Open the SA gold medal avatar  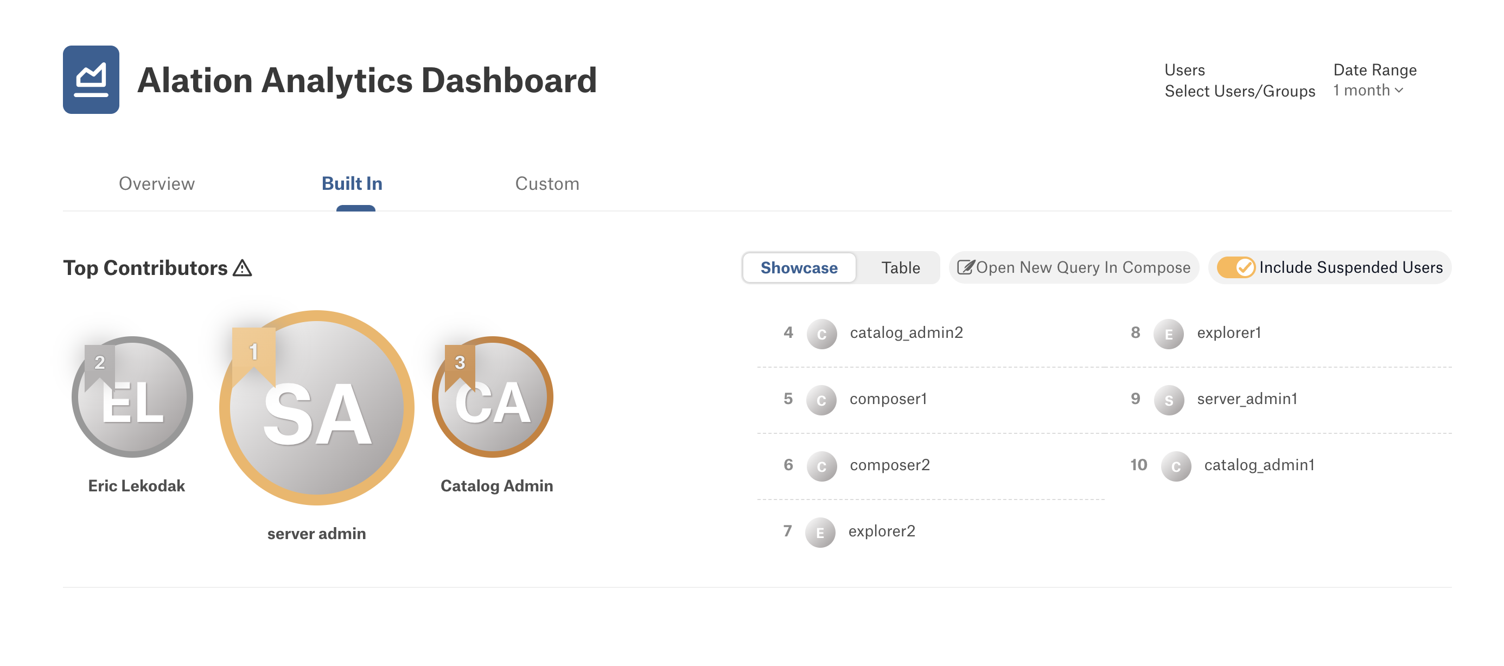pyautogui.click(x=317, y=407)
